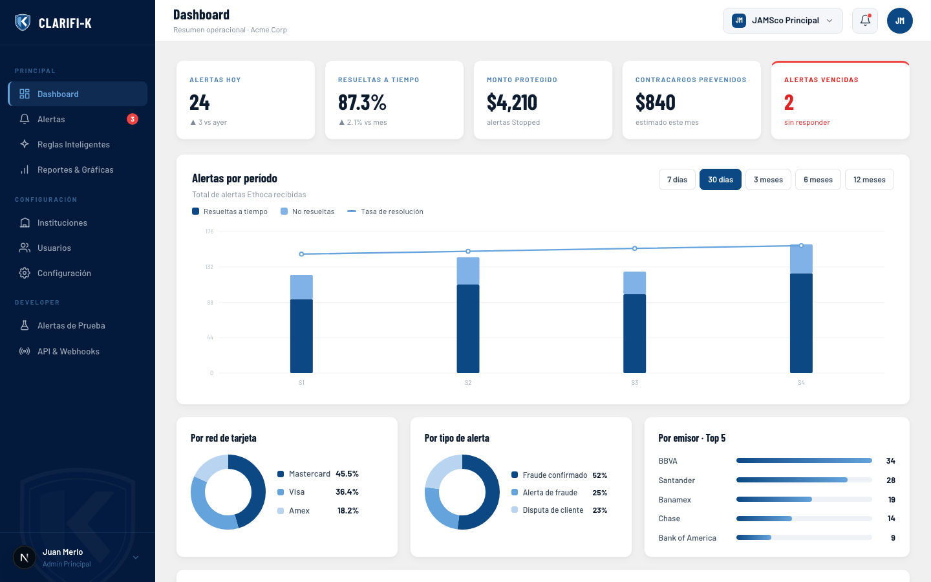Open Usuarios menu item
The image size is (931, 582).
pos(78,248)
